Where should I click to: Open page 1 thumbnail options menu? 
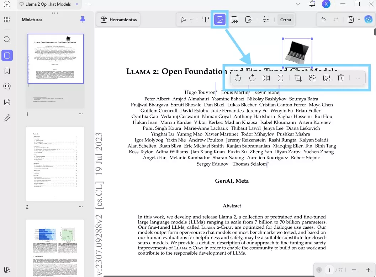point(81,114)
